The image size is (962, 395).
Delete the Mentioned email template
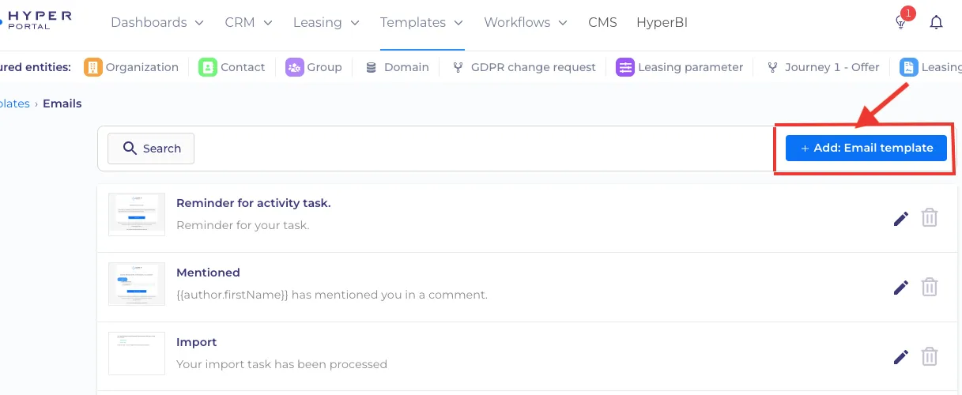click(930, 287)
